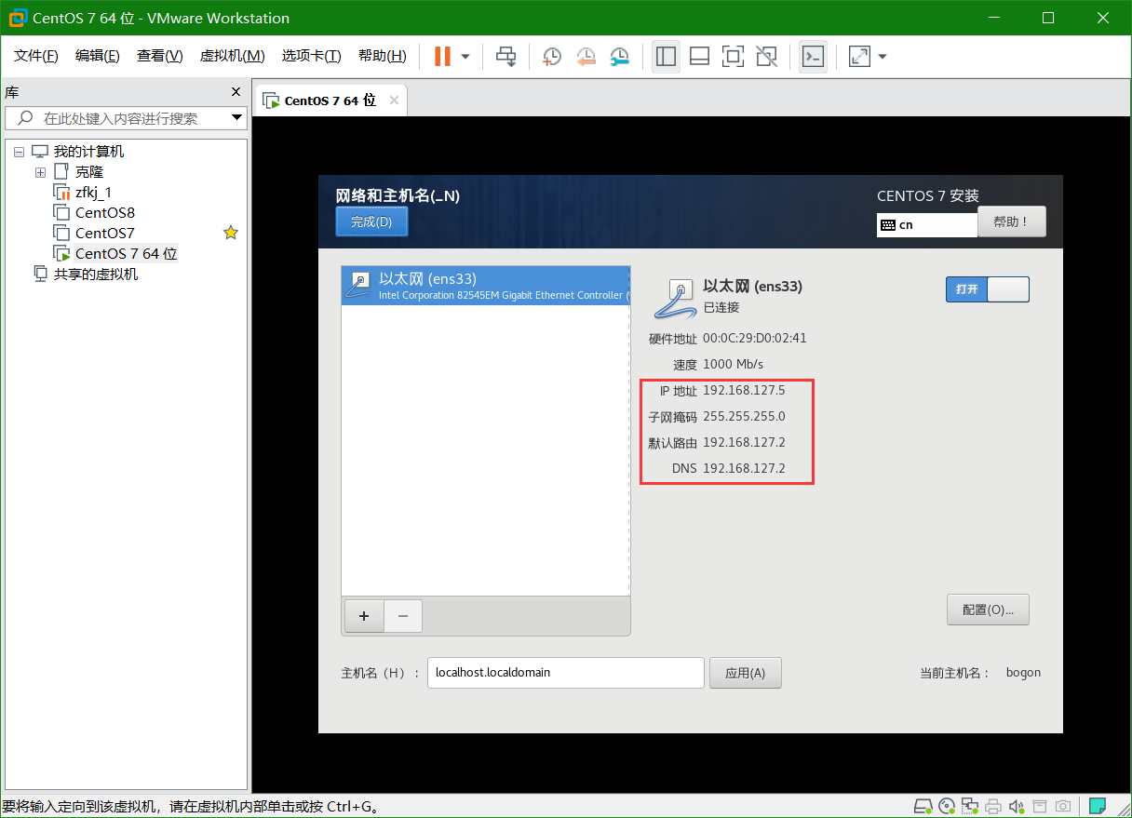
Task: Click the current hostname bogon text
Action: 1023,672
